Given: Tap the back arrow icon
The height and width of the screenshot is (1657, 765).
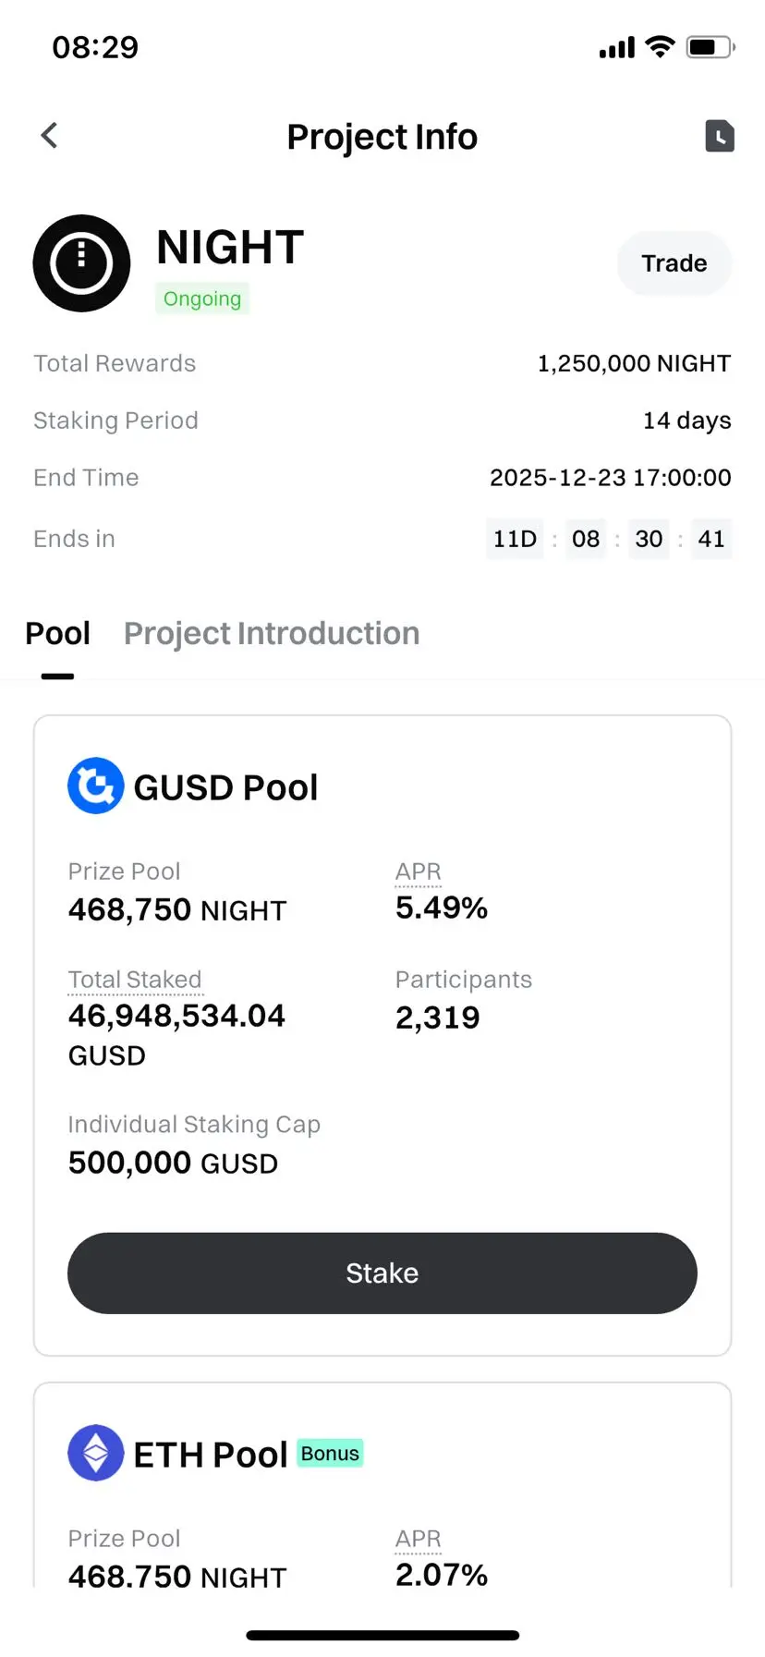Looking at the screenshot, I should [x=50, y=136].
